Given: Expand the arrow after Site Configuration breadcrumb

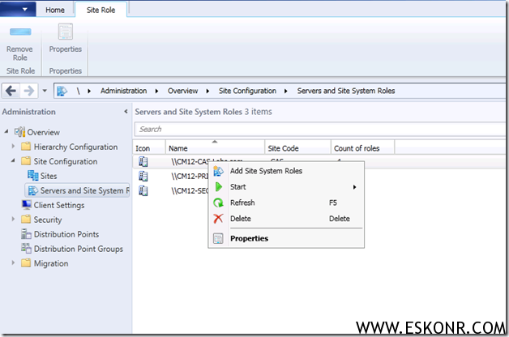Looking at the screenshot, I should tap(285, 92).
